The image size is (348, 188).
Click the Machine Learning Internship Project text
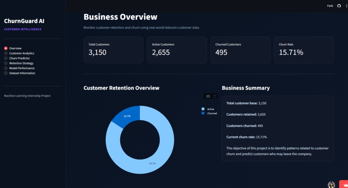coord(27,96)
